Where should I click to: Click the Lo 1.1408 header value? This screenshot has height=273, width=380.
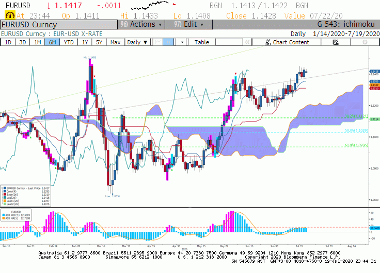[x=192, y=16]
